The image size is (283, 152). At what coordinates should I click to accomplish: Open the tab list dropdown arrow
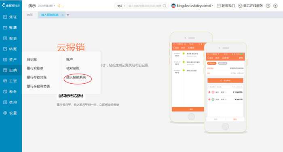pos(68,15)
